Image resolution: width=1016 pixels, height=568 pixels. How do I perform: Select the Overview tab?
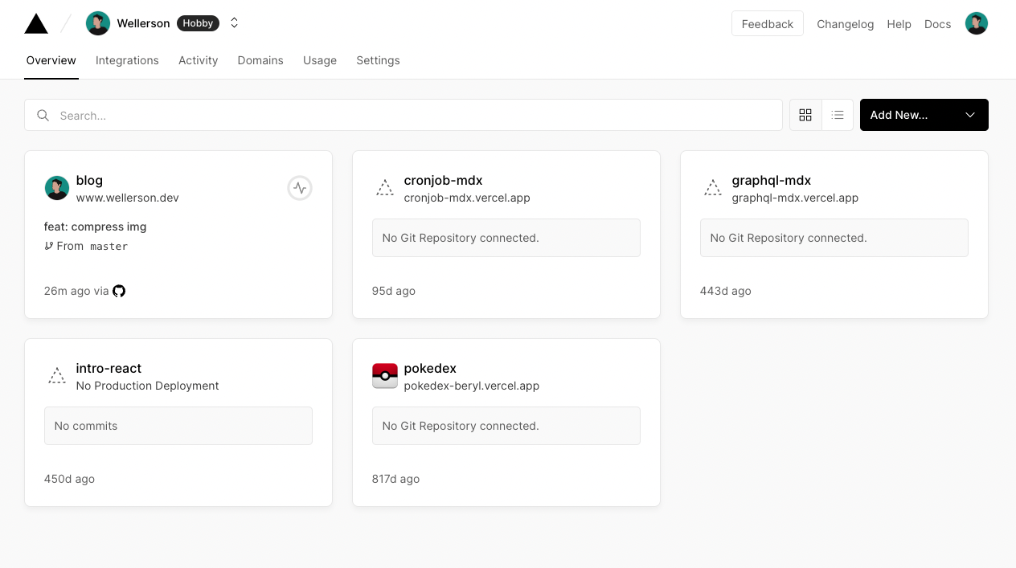(51, 60)
